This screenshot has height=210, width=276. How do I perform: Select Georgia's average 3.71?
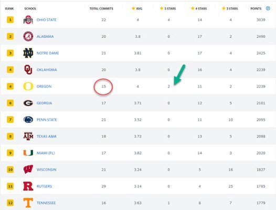pyautogui.click(x=137, y=103)
